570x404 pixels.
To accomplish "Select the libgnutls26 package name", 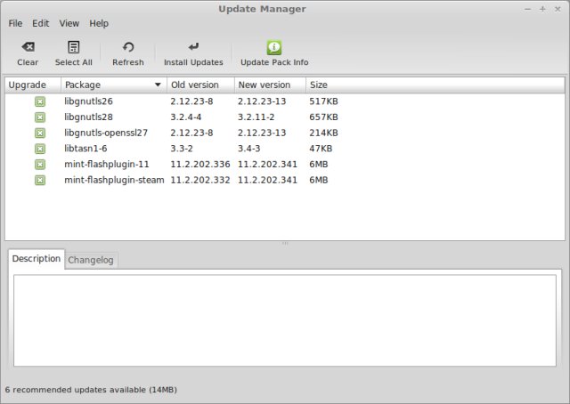I will (x=88, y=101).
